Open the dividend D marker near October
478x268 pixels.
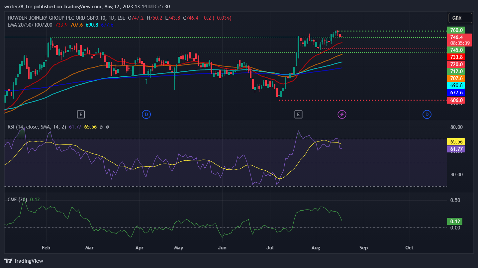427,115
